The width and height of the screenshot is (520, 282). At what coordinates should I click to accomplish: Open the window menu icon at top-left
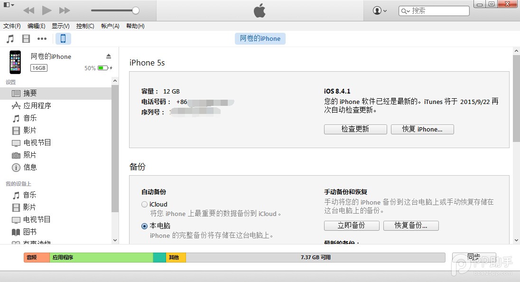pos(8,5)
